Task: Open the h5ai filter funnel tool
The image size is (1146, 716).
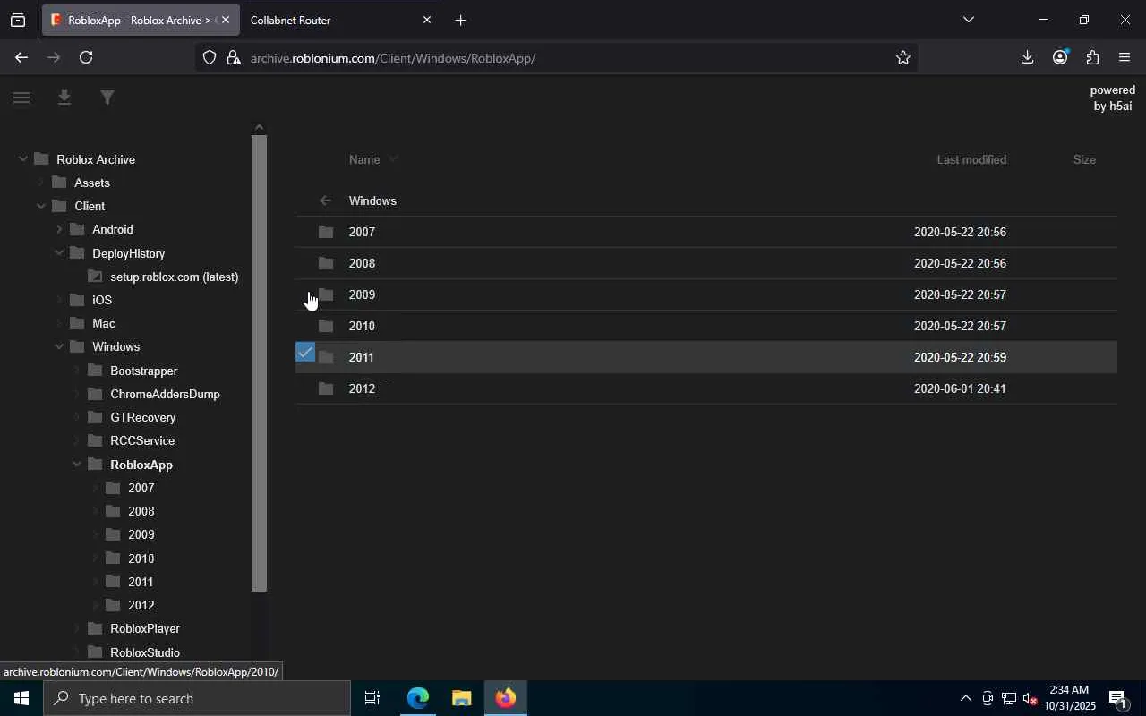Action: pyautogui.click(x=107, y=98)
